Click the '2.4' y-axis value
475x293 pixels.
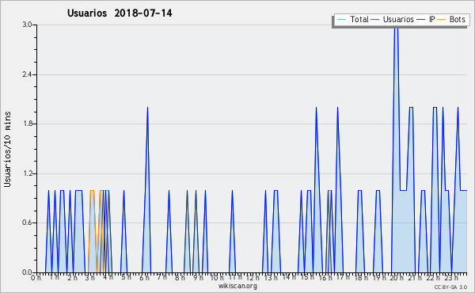(x=27, y=74)
